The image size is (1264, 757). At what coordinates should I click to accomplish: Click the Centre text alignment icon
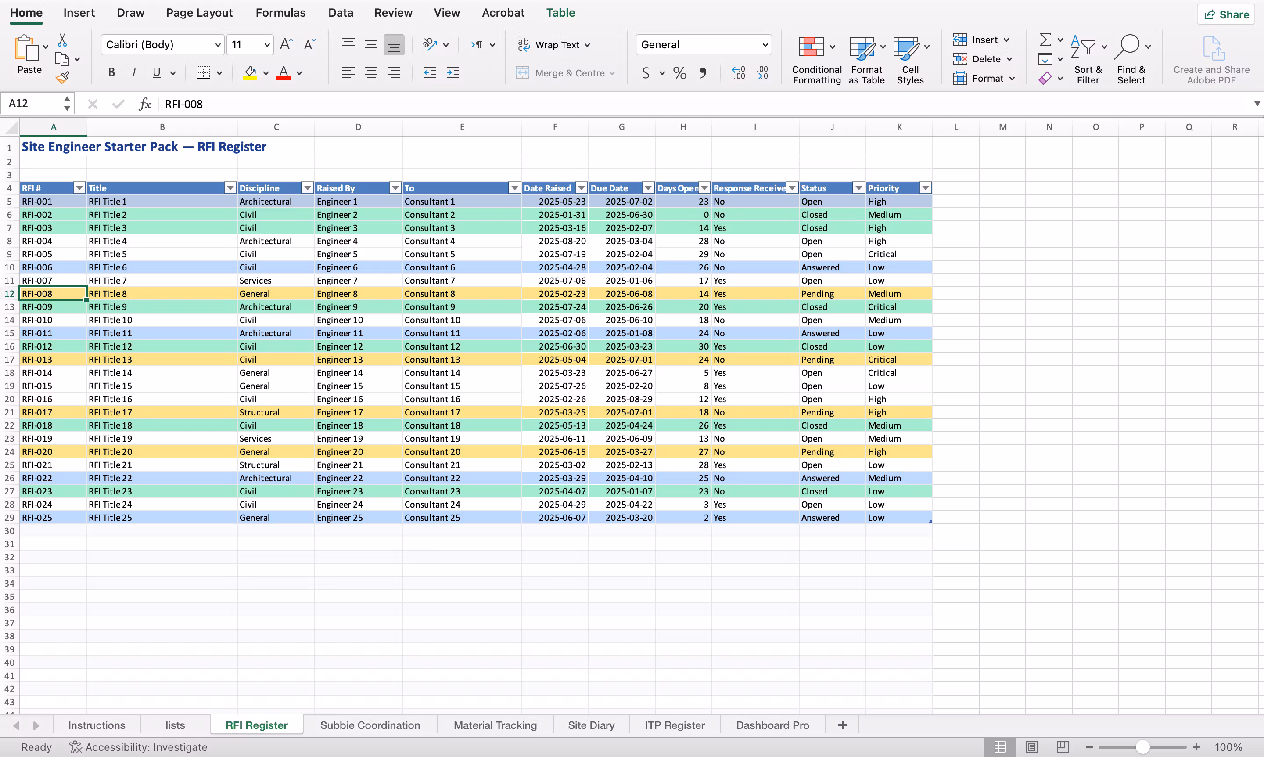click(371, 73)
